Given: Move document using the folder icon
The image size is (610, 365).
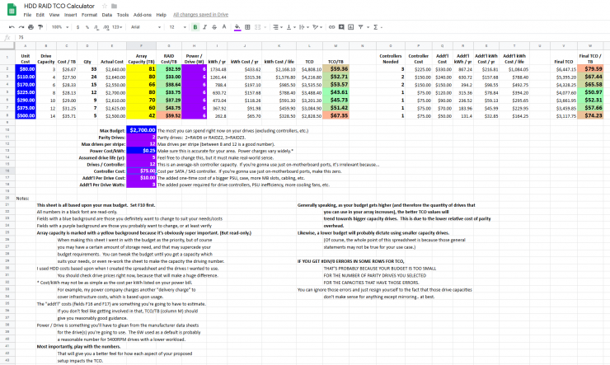Looking at the screenshot, I should (114, 6).
